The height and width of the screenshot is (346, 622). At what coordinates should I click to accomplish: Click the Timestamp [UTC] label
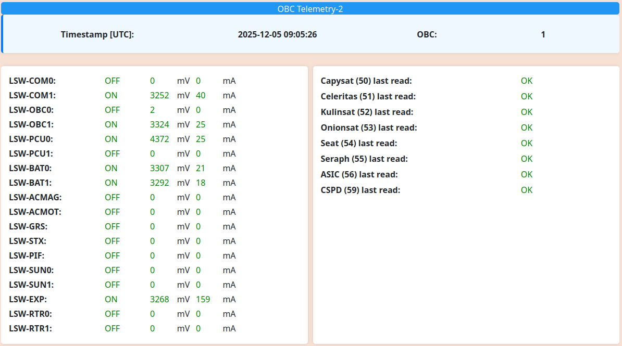pos(97,35)
